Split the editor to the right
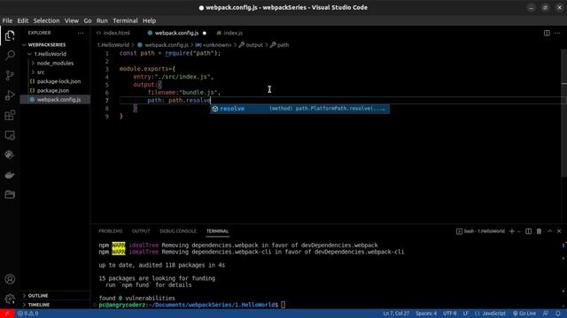567x318 pixels. 547,33
